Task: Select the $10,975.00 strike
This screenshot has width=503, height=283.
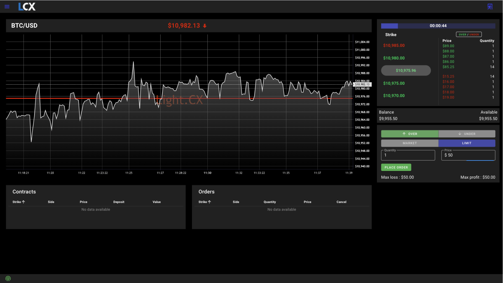Action: tap(394, 83)
